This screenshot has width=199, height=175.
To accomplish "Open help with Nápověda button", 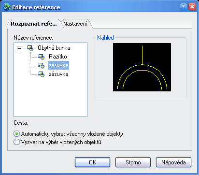I will [x=173, y=162].
